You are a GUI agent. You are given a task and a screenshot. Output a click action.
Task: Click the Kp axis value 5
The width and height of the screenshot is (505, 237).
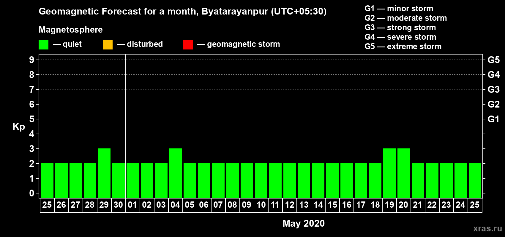[32, 119]
